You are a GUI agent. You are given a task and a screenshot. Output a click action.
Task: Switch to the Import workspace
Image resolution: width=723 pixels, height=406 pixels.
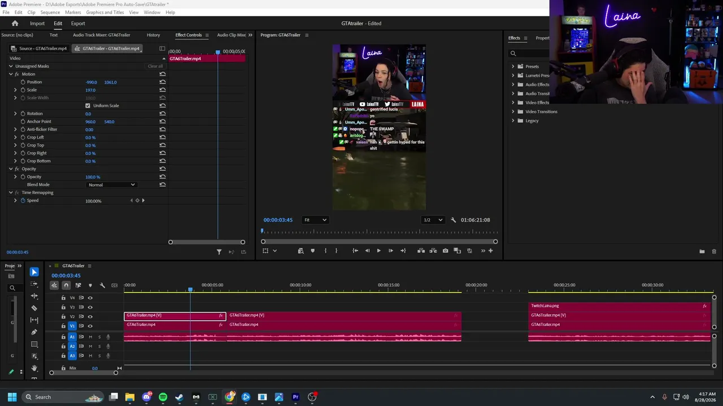tap(37, 24)
